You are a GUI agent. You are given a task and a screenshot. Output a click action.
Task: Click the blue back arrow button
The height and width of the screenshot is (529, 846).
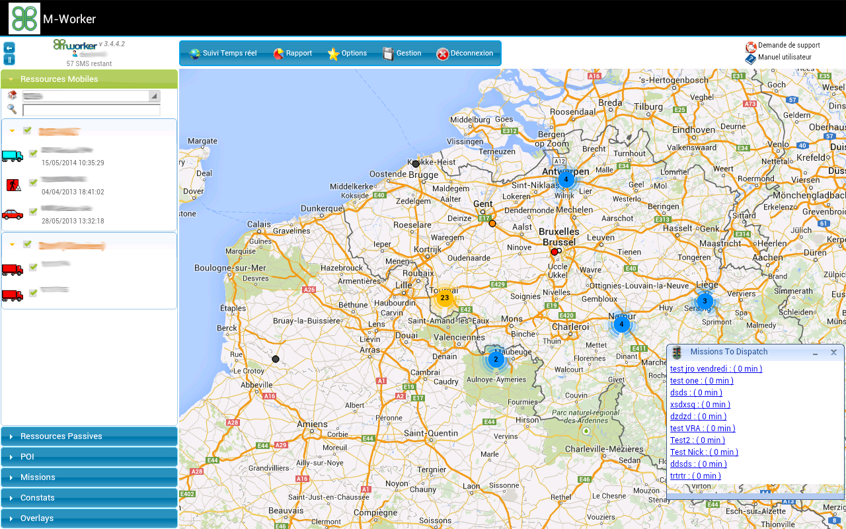click(x=9, y=48)
